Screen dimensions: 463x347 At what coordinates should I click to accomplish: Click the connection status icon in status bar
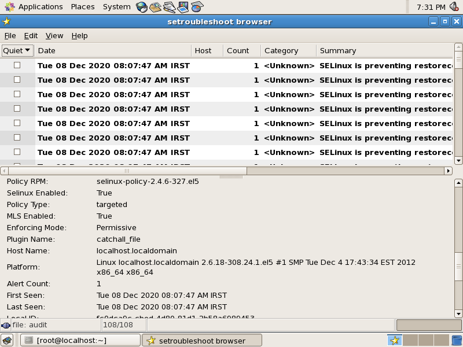(x=6, y=326)
